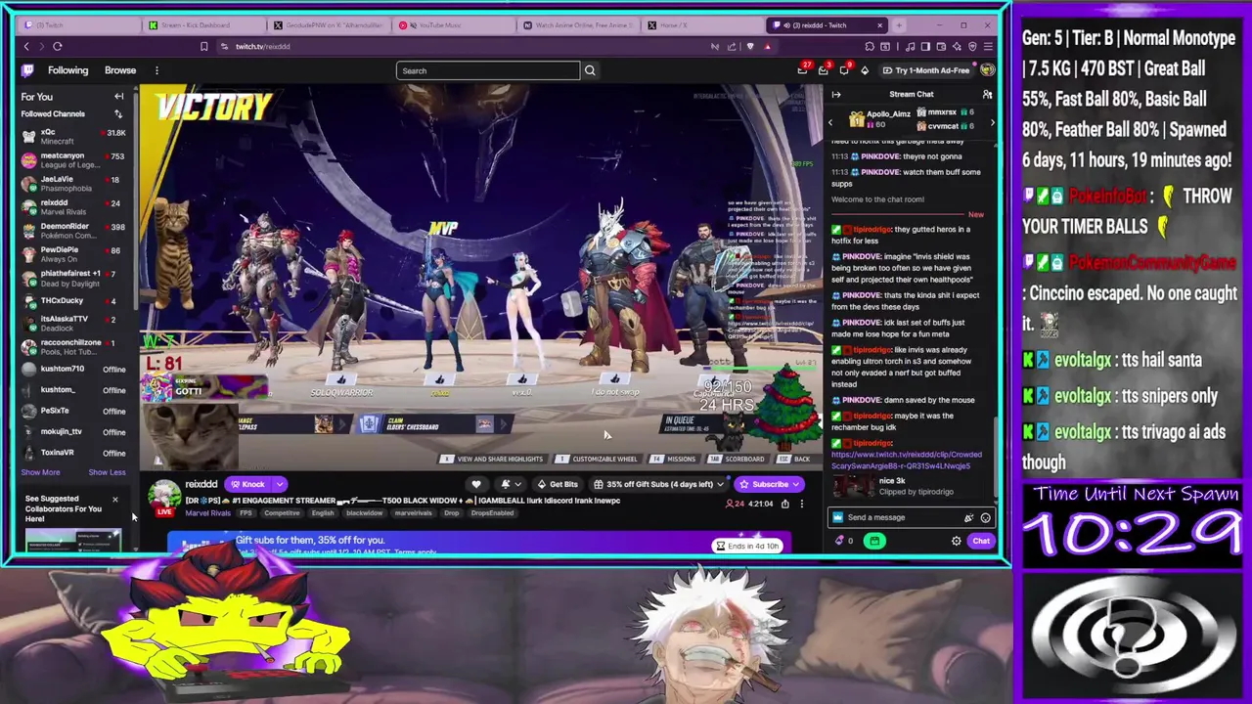Screen dimensions: 1252x704
Task: Open the Twitch home logo
Action: pos(27,70)
